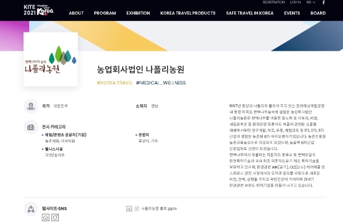Image resolution: width=343 pixels, height=224 pixels.
Task: Open the Instagram icon under 웹사이트-SNS
Action: point(55,218)
